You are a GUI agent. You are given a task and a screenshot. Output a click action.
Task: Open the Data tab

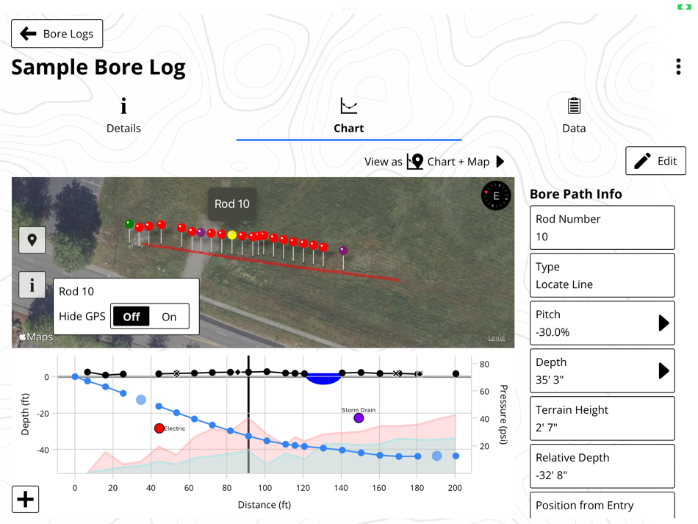click(x=574, y=116)
